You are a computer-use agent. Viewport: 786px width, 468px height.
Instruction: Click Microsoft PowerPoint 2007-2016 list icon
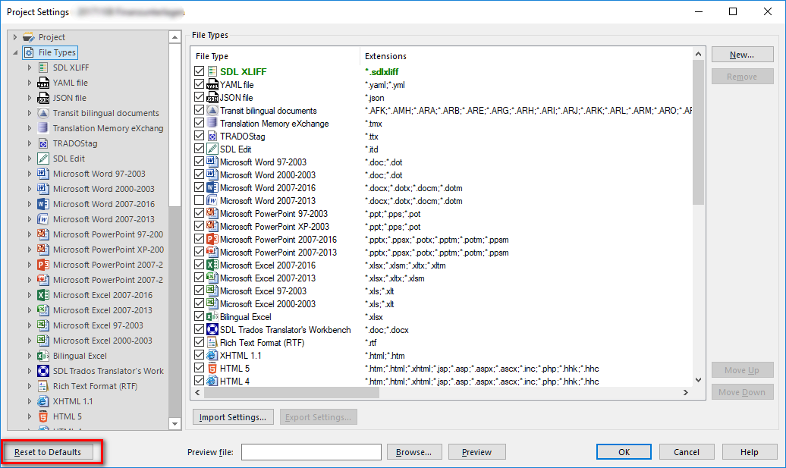pos(212,240)
